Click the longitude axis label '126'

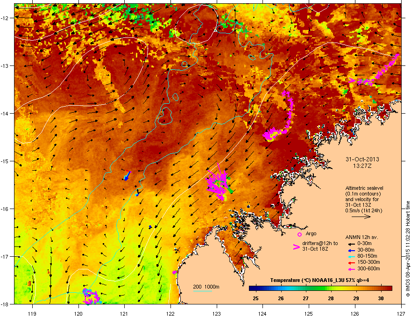[355, 313]
